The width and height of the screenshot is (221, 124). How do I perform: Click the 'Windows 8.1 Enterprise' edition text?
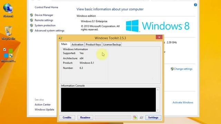click(94, 21)
